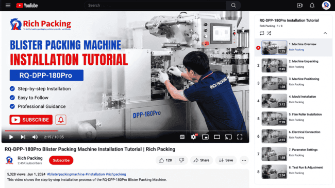Open the #blisterpackingmachine hashtag
This screenshot has width=335, height=188.
click(66, 174)
